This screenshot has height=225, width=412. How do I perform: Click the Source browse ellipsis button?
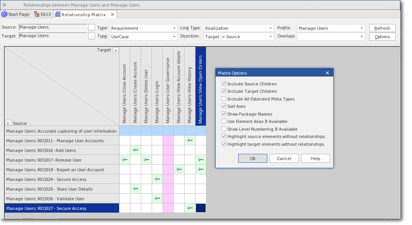91,28
